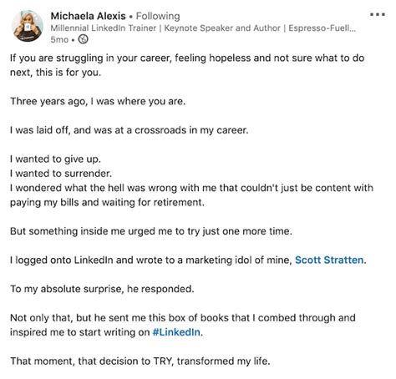The width and height of the screenshot is (396, 379).
Task: Click the Millennial LinkedIn Trainer headline
Action: click(x=203, y=28)
